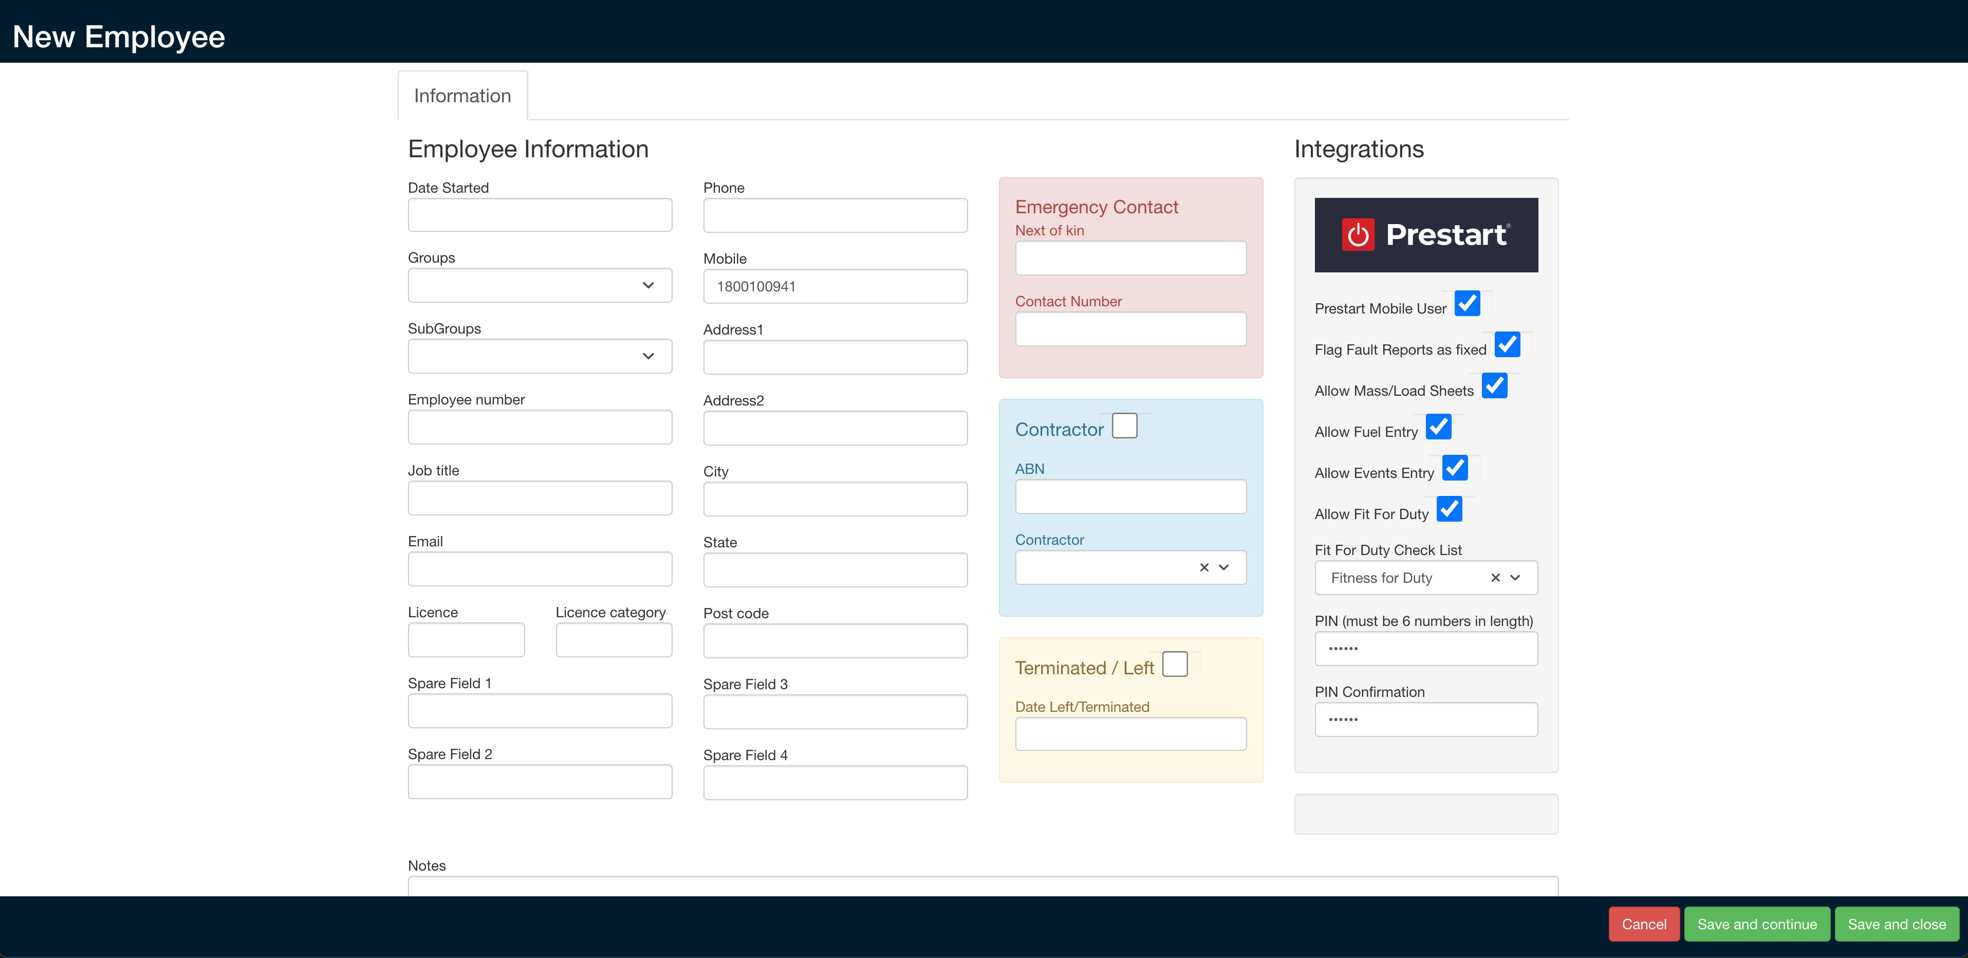Disable Flag Fault Reports as fixed
The image size is (1968, 958).
tap(1507, 344)
